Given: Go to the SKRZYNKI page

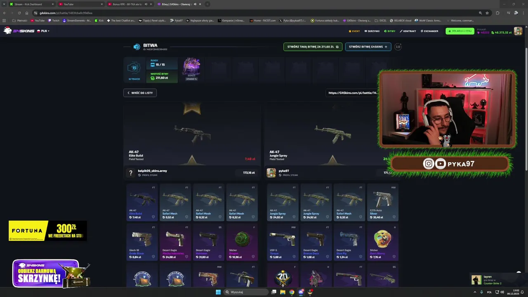Looking at the screenshot, I should click(x=372, y=31).
